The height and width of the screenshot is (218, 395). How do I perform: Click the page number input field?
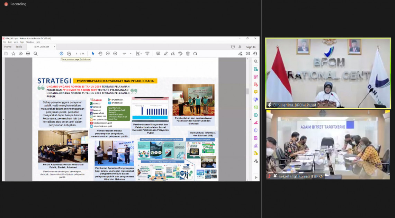coord(77,54)
